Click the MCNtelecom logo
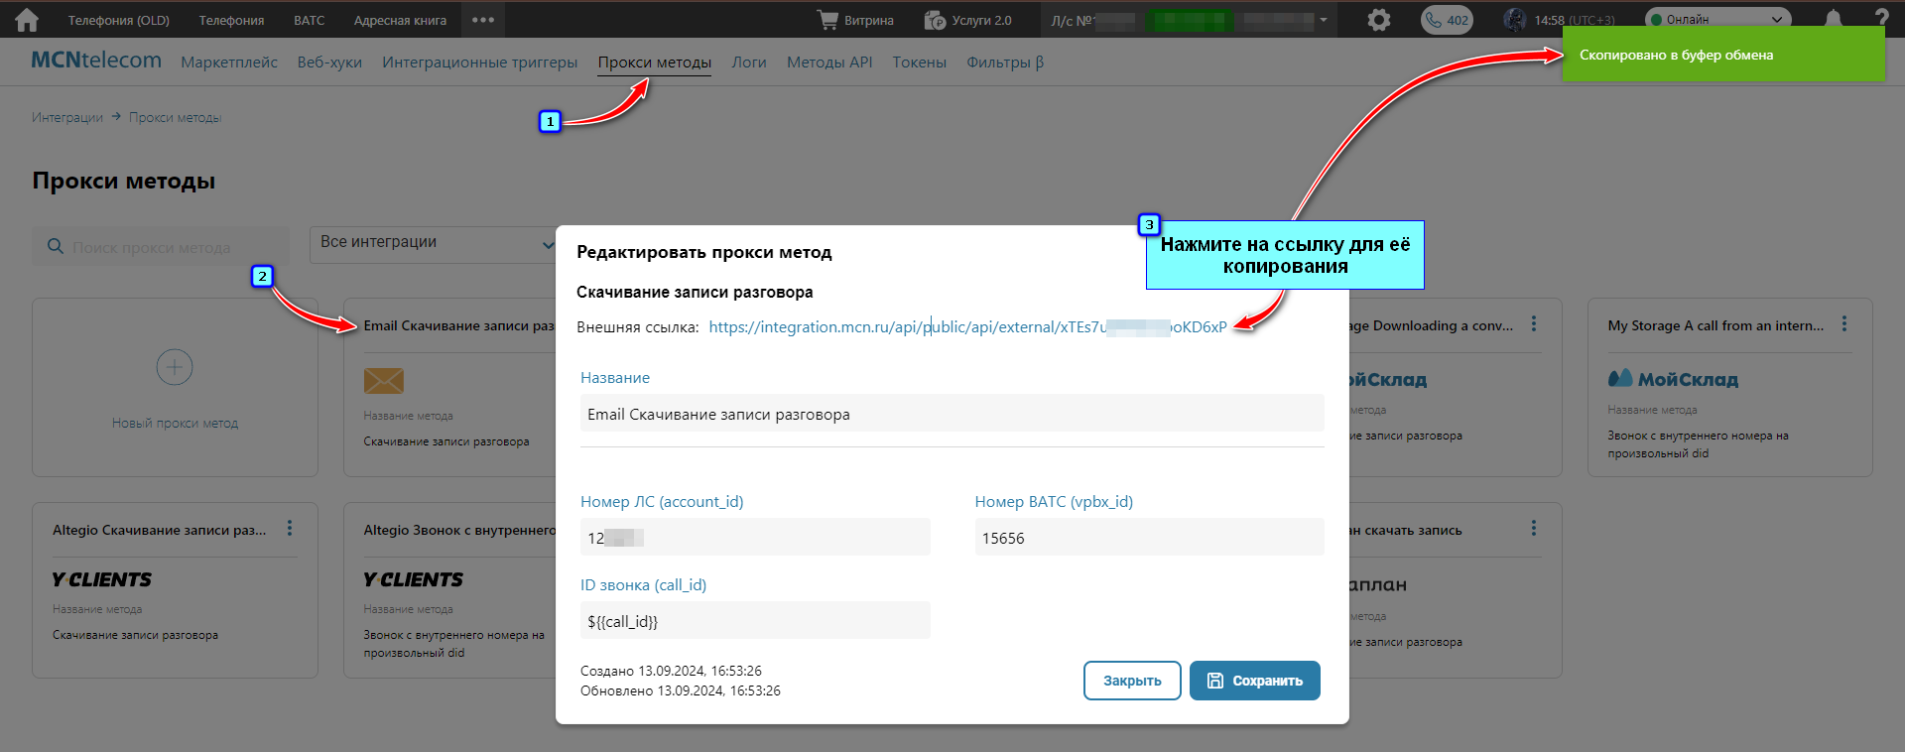The width and height of the screenshot is (1905, 752). 96,61
